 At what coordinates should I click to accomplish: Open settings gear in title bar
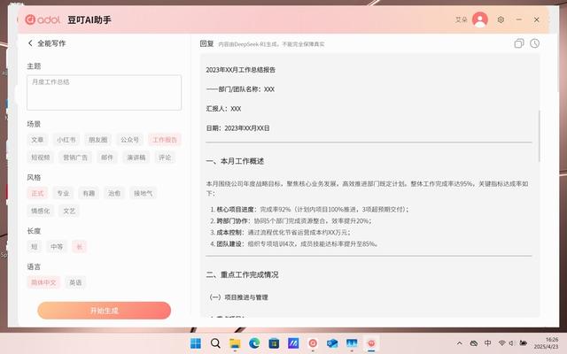(x=501, y=19)
